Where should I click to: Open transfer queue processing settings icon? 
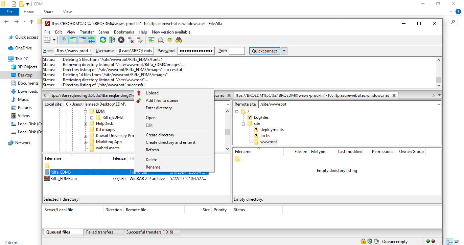coord(112,40)
